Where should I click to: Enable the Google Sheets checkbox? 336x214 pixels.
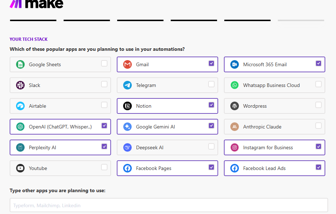pos(104,63)
